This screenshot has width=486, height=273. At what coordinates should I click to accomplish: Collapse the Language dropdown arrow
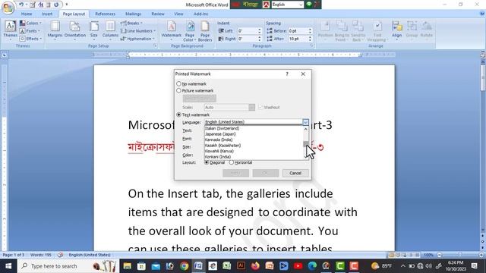coord(305,122)
